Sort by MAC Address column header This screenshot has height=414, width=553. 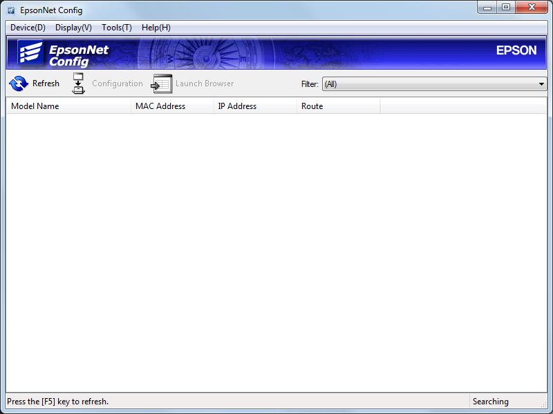pos(172,106)
